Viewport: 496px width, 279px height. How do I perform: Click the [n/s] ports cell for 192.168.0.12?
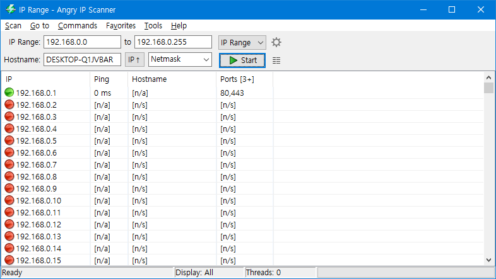pos(228,225)
